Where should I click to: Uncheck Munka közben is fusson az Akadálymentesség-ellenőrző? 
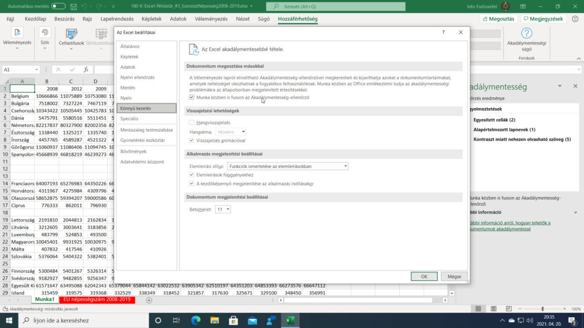192,97
